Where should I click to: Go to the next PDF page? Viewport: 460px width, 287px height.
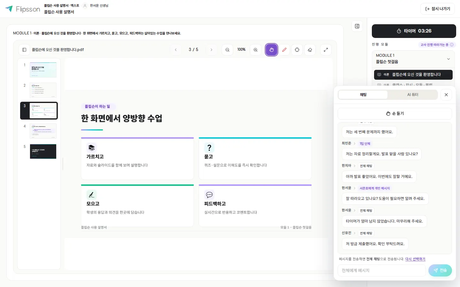tap(211, 50)
